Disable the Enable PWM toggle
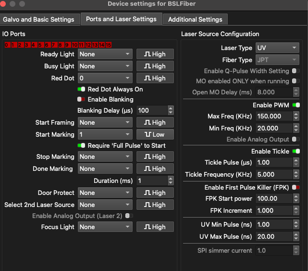This screenshot has width=308, height=271. point(296,105)
